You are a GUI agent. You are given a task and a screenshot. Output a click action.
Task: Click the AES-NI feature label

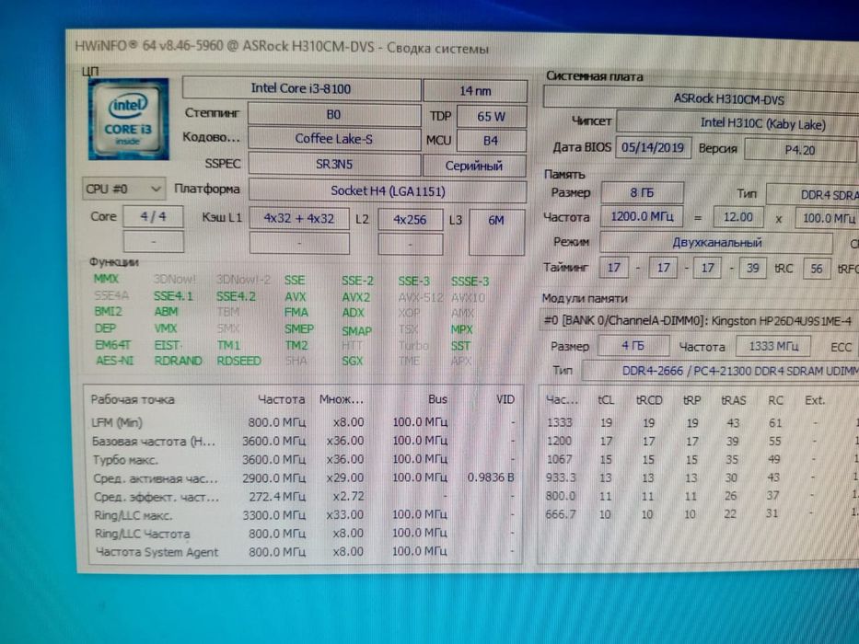114,361
